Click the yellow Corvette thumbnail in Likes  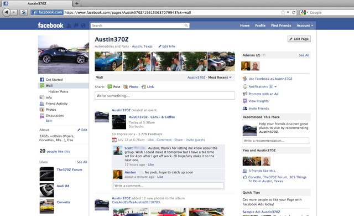[x=46, y=206]
